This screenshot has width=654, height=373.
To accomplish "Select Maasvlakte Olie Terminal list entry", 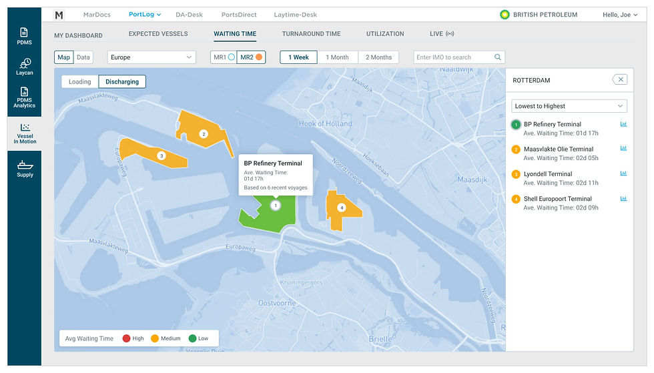I will pyautogui.click(x=569, y=153).
